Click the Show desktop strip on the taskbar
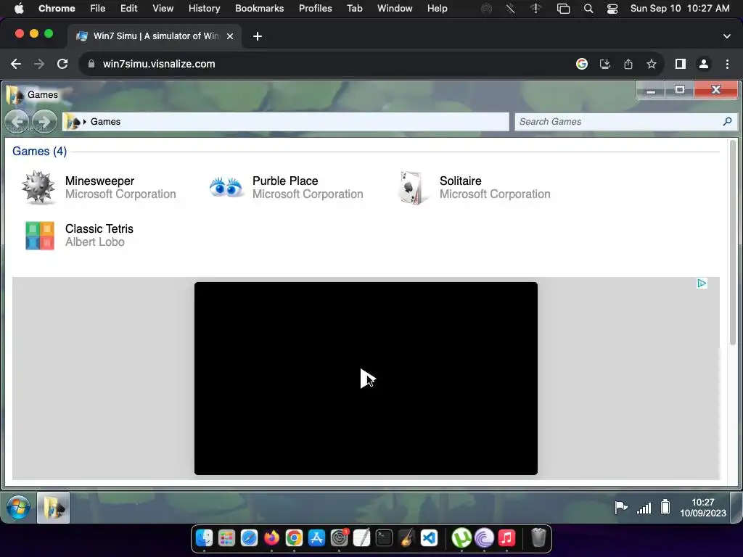Image resolution: width=743 pixels, height=557 pixels. tap(736, 508)
